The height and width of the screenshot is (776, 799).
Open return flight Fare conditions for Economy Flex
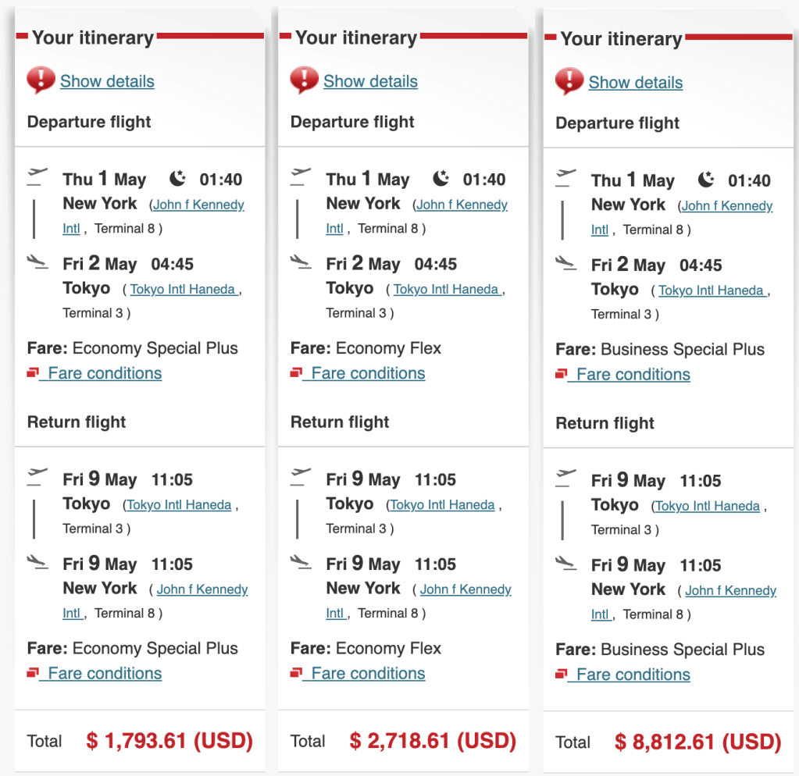coord(368,673)
